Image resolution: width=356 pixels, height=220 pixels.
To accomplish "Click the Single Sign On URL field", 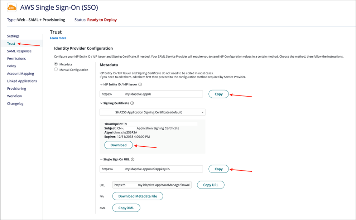I will tap(151, 169).
